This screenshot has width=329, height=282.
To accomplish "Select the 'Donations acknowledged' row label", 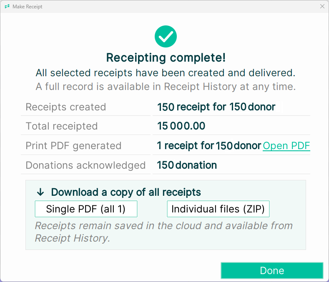I will tap(85, 165).
